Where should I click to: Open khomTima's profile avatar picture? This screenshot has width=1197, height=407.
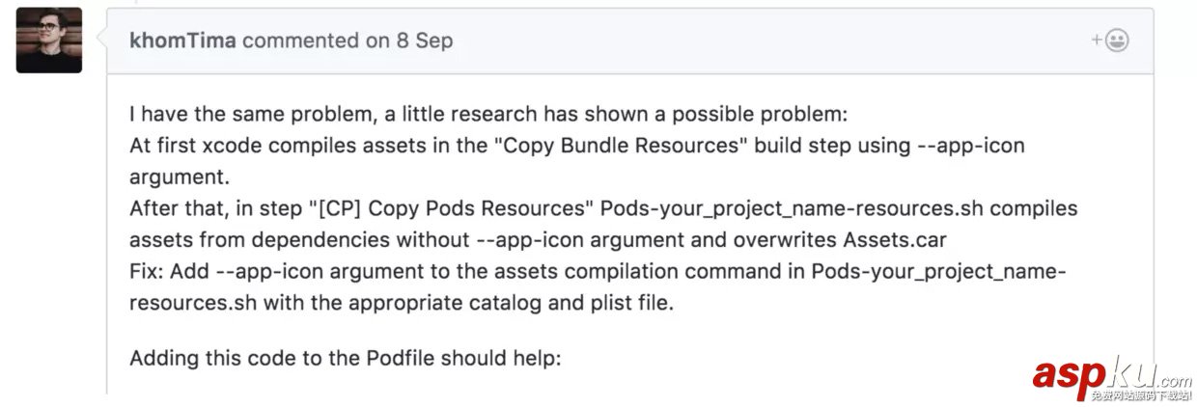(48, 41)
